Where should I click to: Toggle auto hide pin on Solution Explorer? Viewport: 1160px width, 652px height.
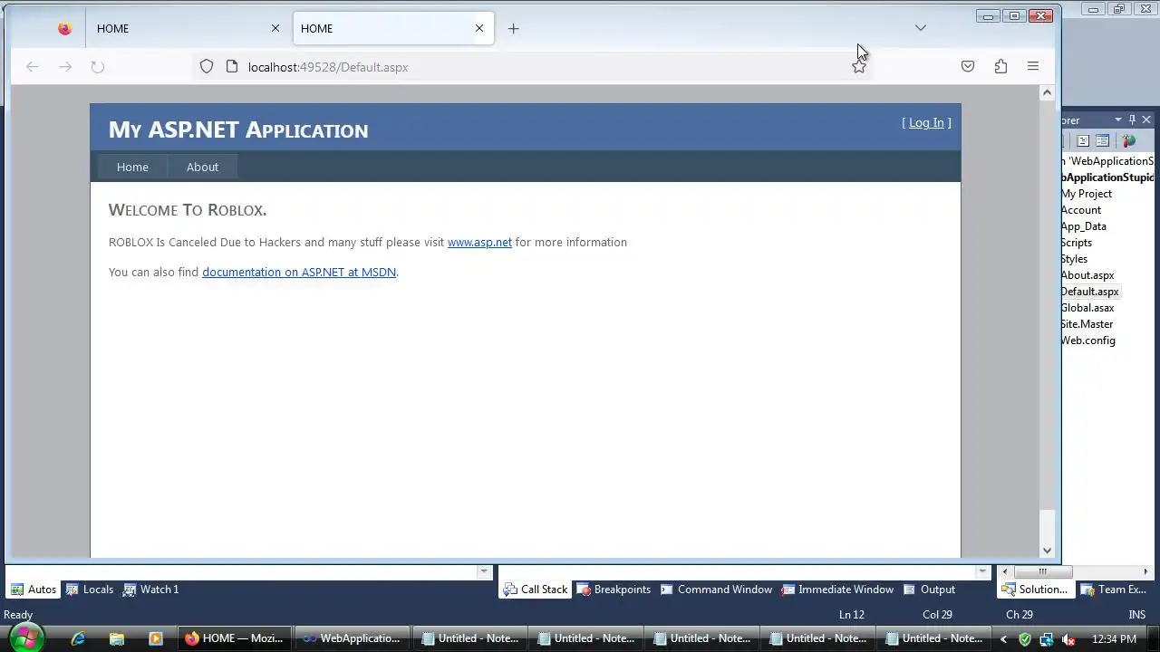coord(1132,120)
